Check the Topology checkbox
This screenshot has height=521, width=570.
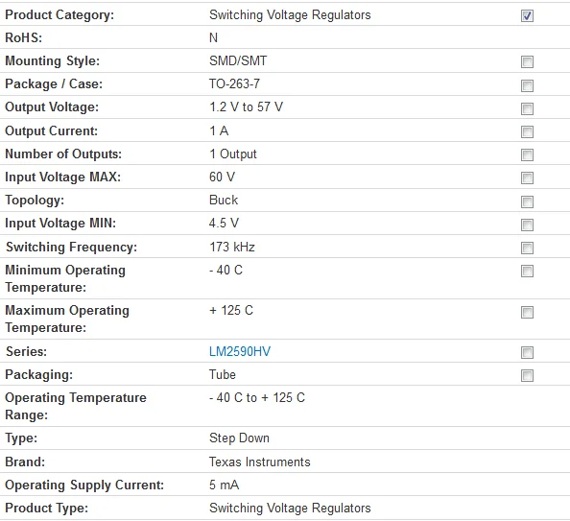[x=527, y=201]
